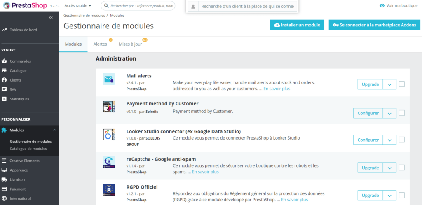This screenshot has width=422, height=205.
Task: Switch to the Alertes tab
Action: (100, 44)
